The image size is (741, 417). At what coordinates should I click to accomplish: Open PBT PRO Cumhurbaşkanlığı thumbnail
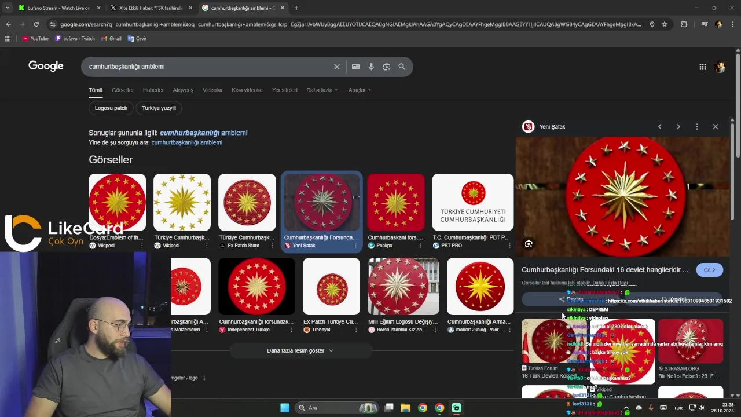(473, 202)
